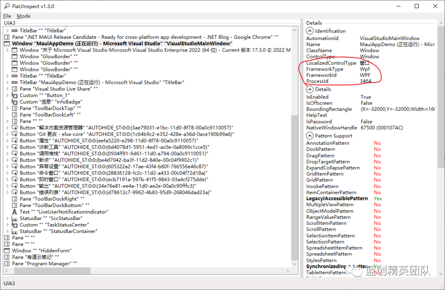Select the ToolBarDockTop pane row

tap(50, 108)
